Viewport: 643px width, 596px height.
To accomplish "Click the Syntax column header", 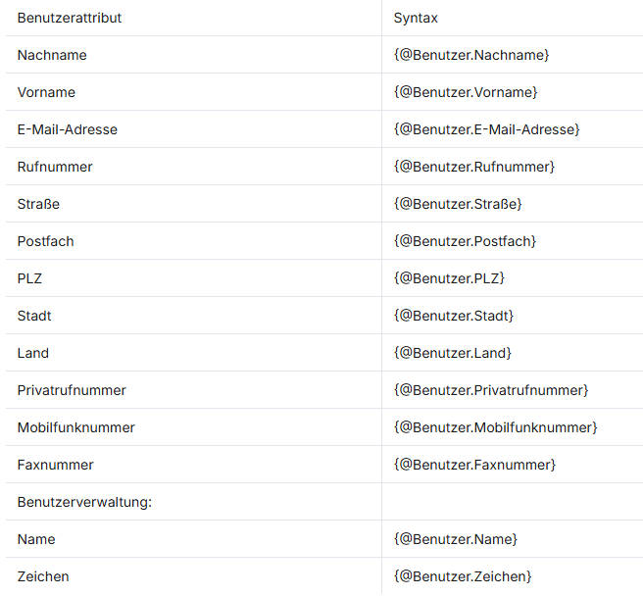I will (x=416, y=18).
